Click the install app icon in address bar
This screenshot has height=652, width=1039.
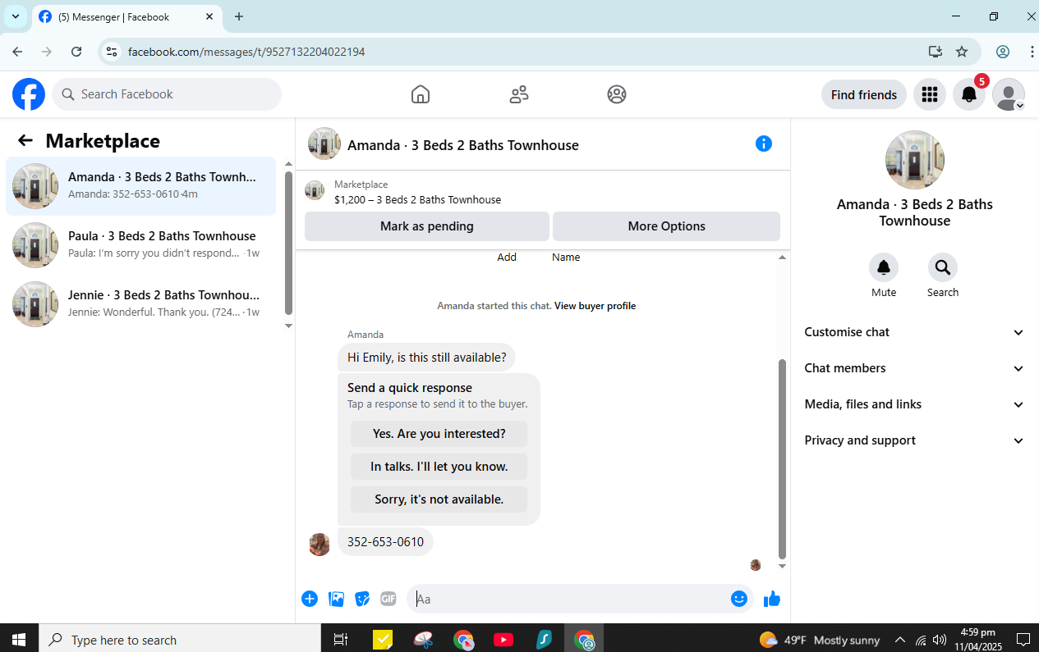click(935, 52)
